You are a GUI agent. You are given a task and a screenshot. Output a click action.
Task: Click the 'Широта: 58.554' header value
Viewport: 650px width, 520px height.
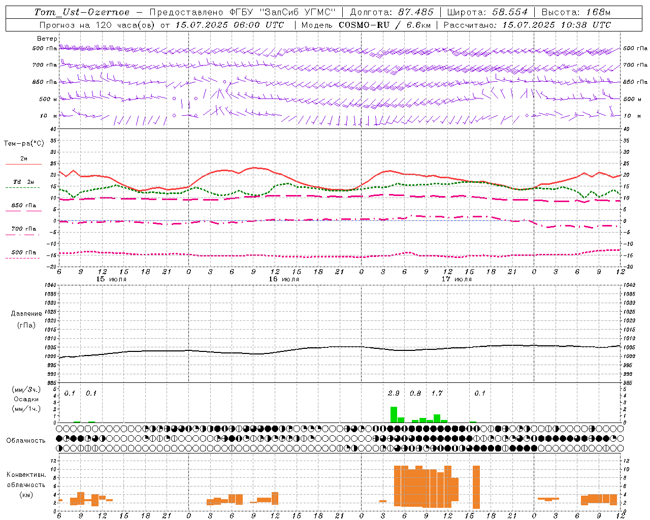pos(487,12)
